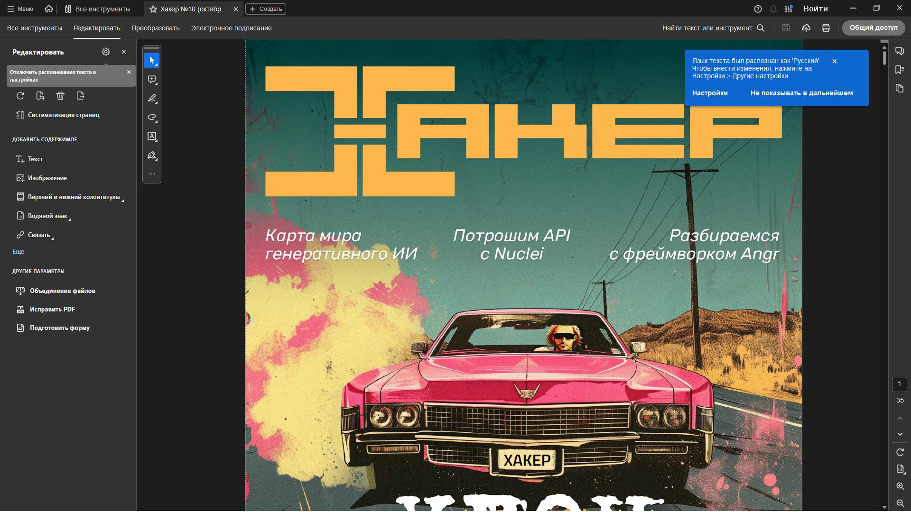Click the rotate page icon in Edit panel
The width and height of the screenshot is (911, 512).
click(x=20, y=96)
